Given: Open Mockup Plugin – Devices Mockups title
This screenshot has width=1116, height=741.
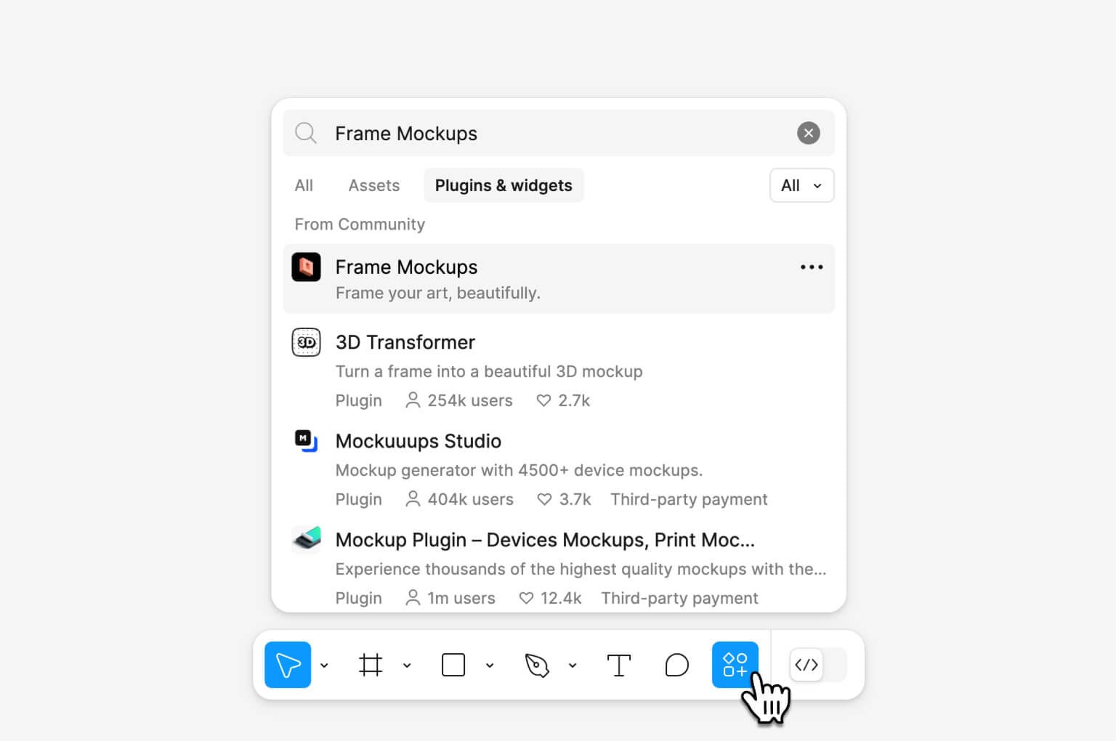Looking at the screenshot, I should pos(545,540).
